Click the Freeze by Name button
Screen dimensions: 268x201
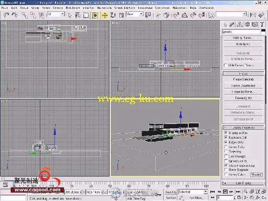pyautogui.click(x=243, y=92)
